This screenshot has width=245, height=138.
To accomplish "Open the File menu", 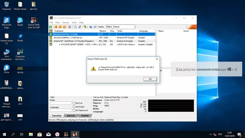I will pos(51,22).
